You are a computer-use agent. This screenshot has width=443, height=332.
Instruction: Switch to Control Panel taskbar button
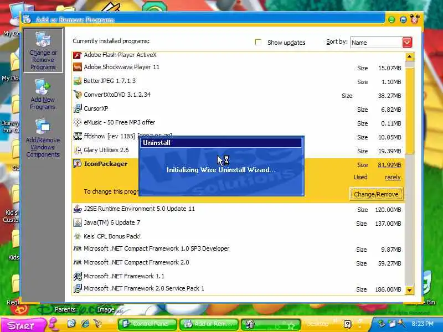pos(147,324)
